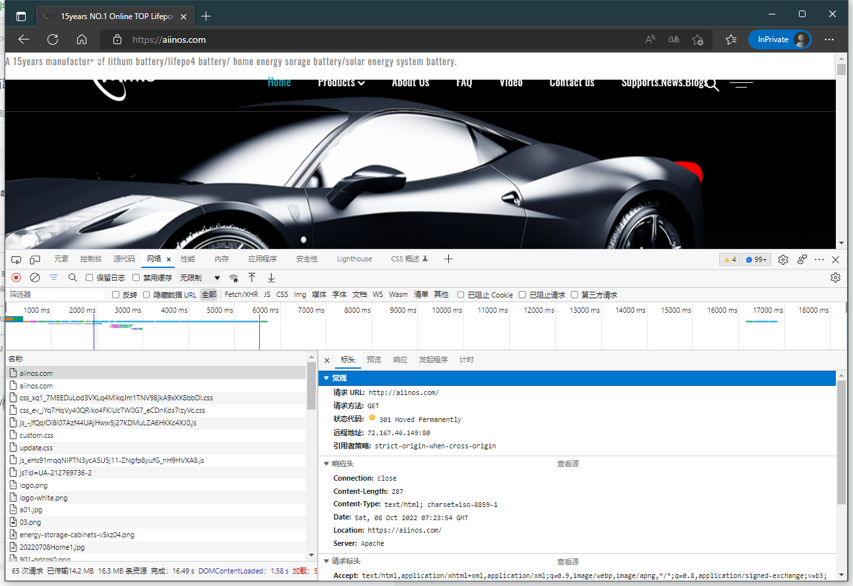Viewport: 853px width, 586px height.
Task: Close the request details pane
Action: tap(327, 360)
